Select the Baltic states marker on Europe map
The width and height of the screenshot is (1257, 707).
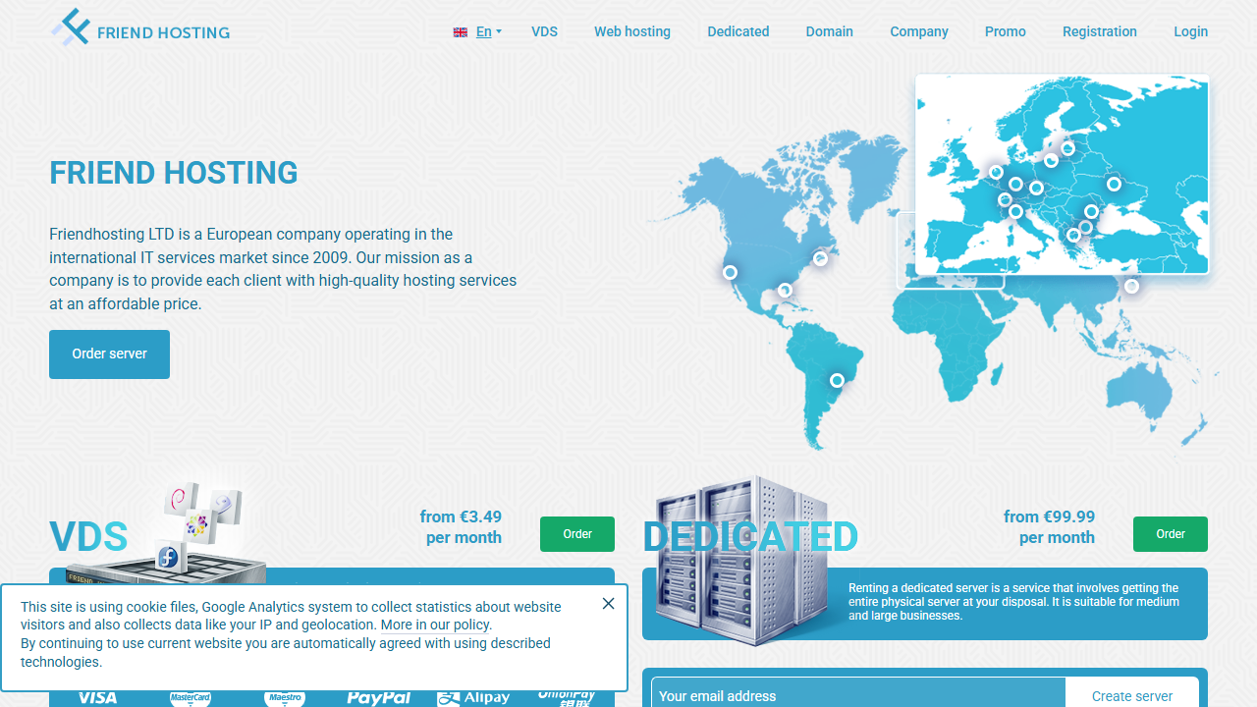coord(1067,149)
